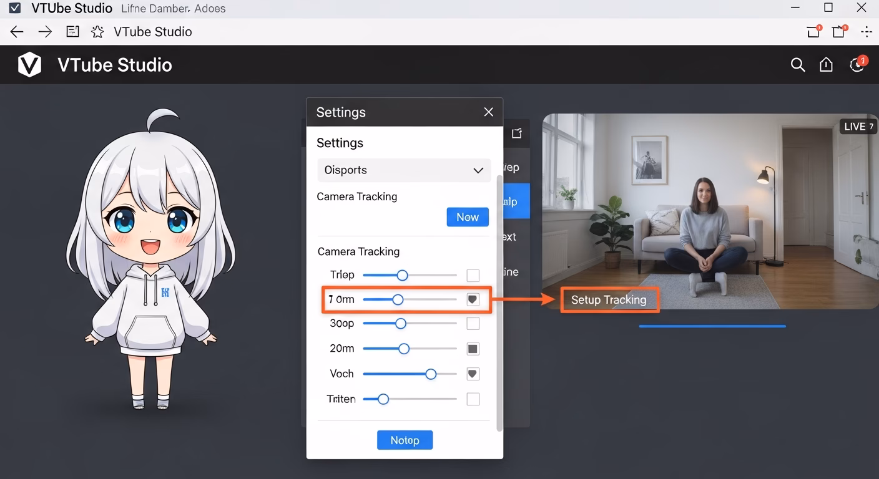Click the reading list icon near the address bar
Screen dimensions: 879x479
point(72,31)
